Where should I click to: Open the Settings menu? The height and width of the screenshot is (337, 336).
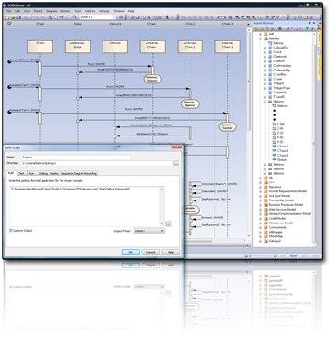click(x=104, y=11)
